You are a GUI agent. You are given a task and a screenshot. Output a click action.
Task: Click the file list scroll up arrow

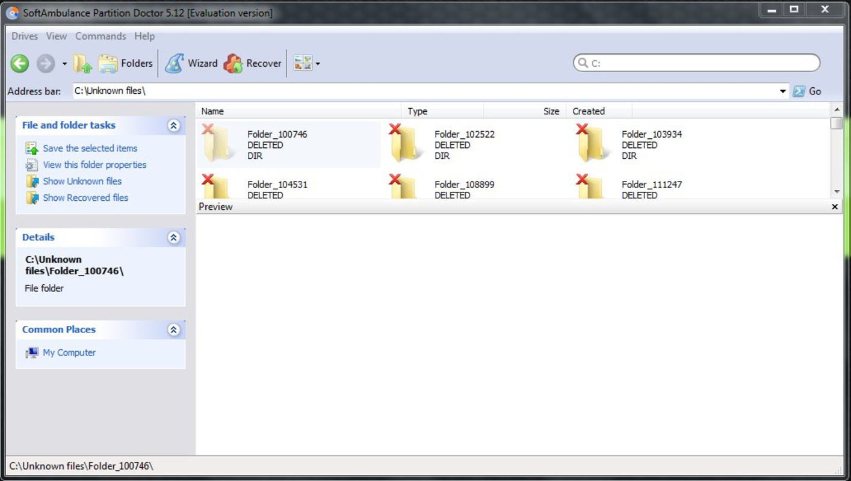coord(837,110)
